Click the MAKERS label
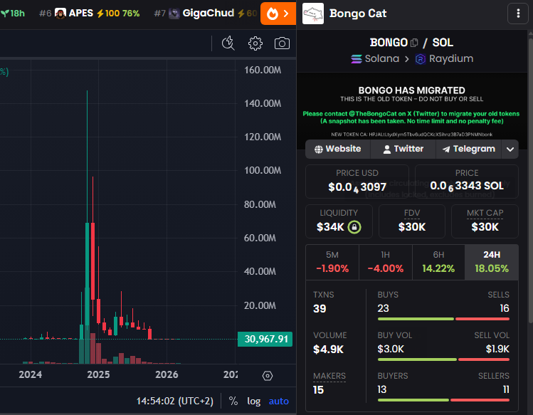Image resolution: width=533 pixels, height=415 pixels. pos(329,376)
